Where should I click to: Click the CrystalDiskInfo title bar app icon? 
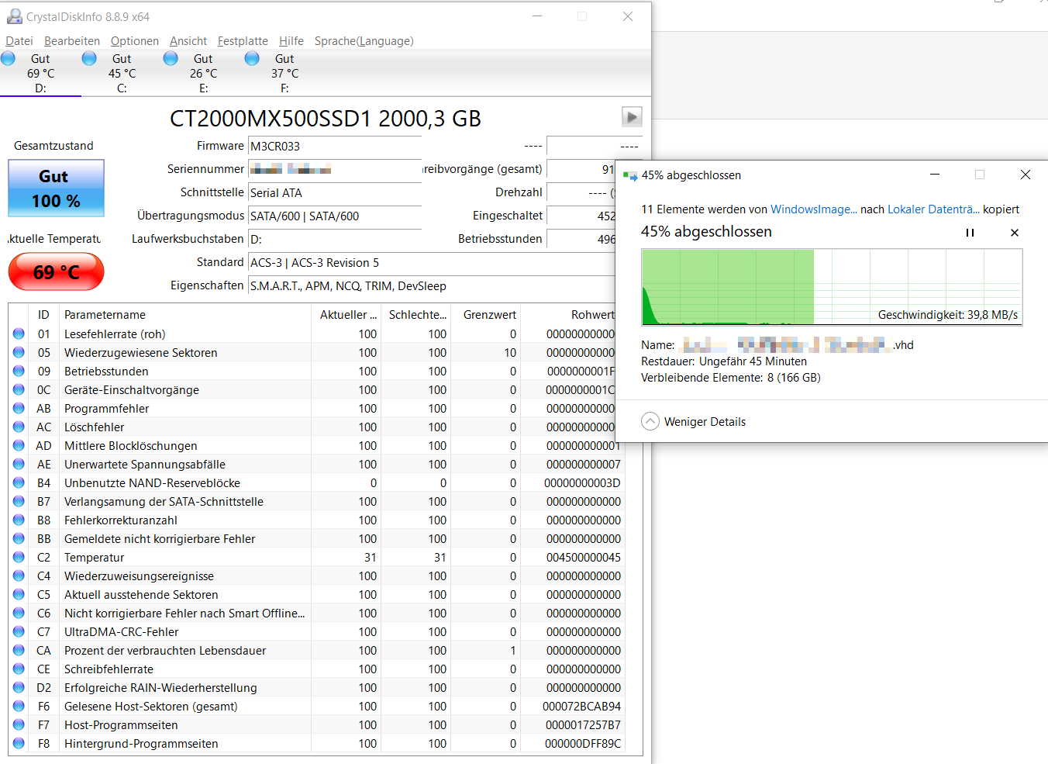14,16
